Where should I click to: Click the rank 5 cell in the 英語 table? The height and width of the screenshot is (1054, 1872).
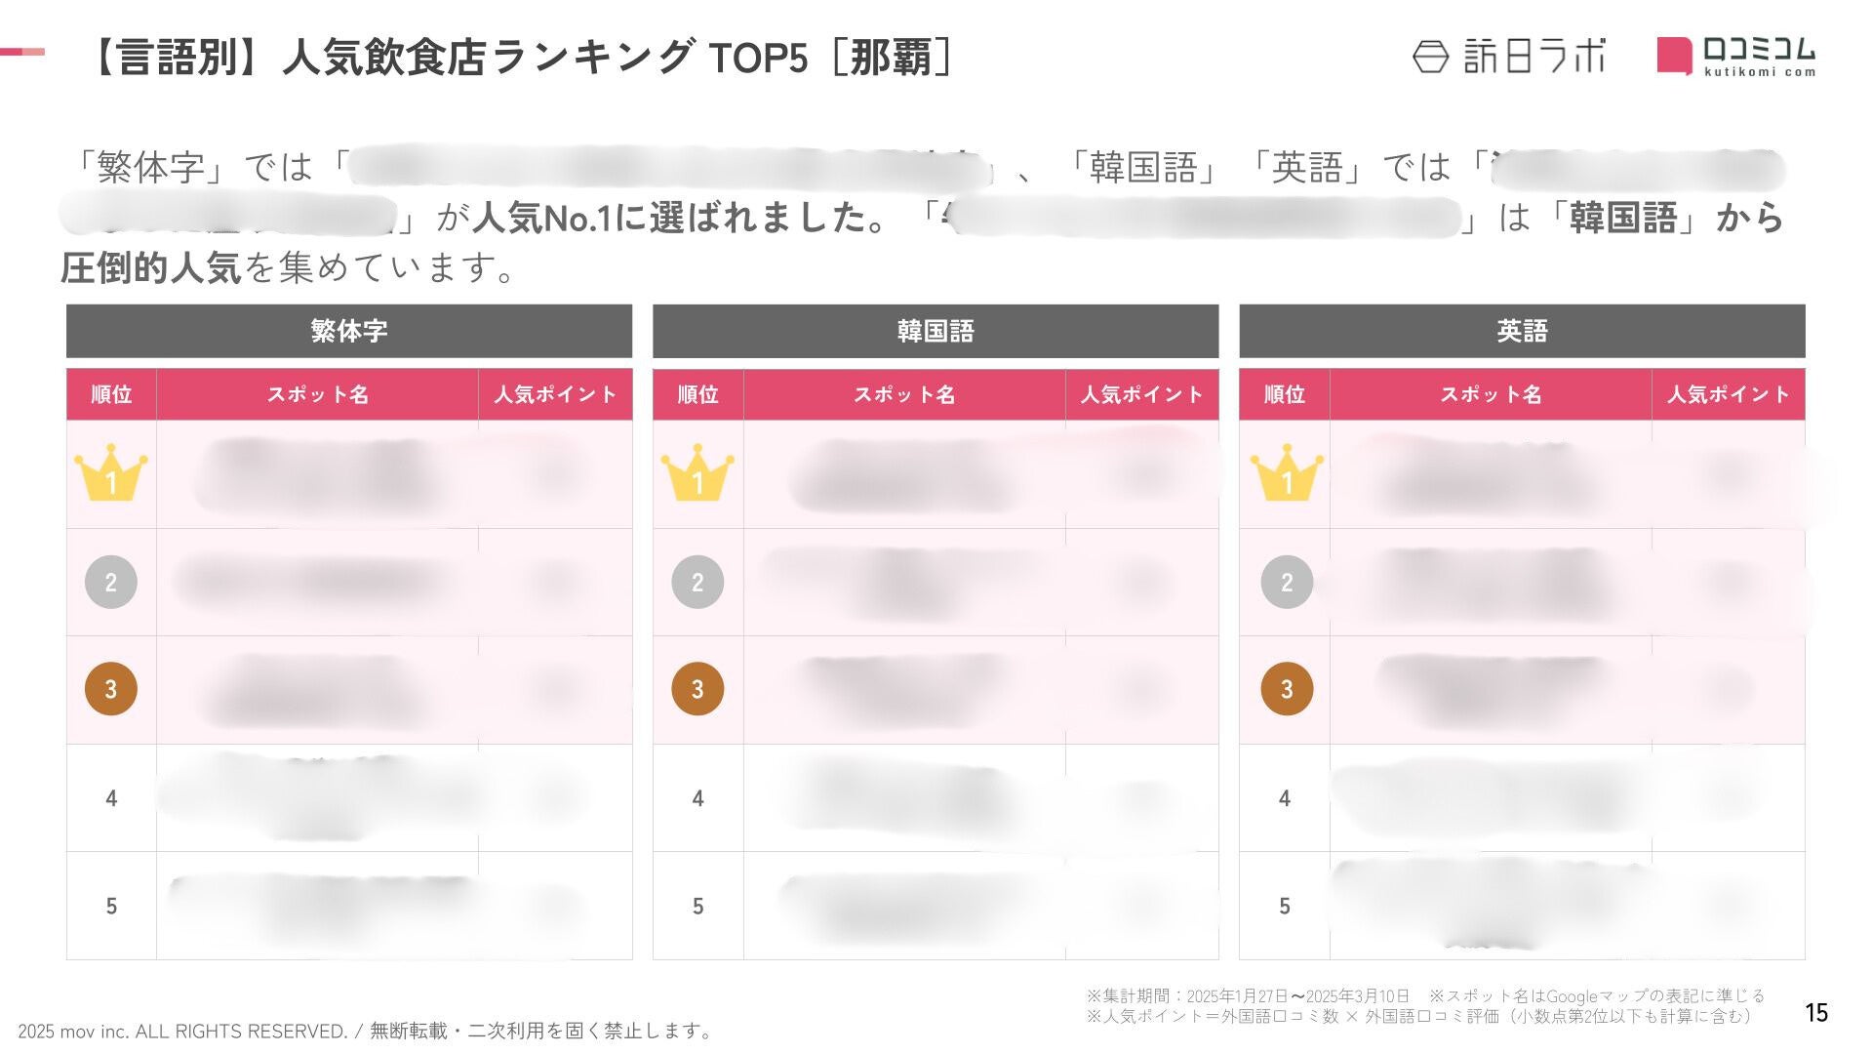point(1285,907)
